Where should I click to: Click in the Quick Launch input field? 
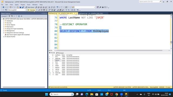point(149,1)
